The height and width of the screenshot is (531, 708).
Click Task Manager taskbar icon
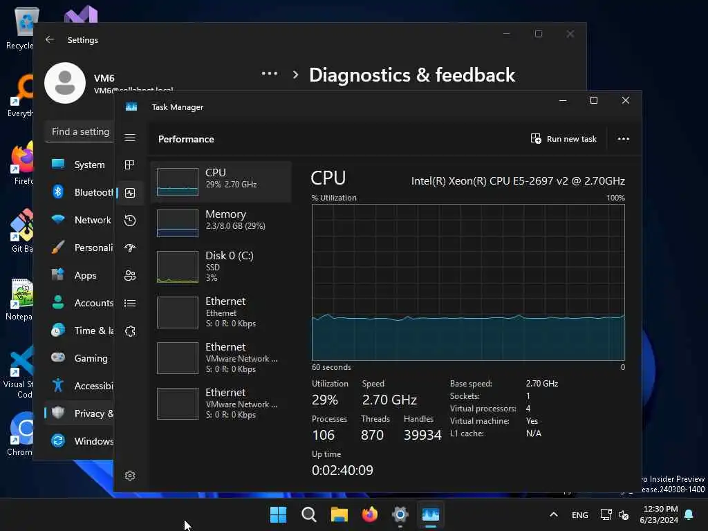430,514
